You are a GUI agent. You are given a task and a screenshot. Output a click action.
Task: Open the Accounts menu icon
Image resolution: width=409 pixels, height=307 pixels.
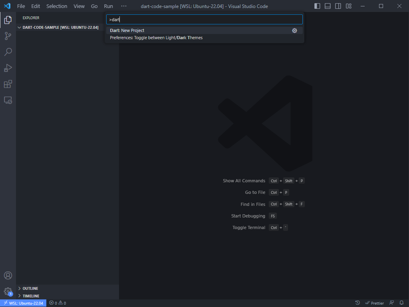pos(8,275)
